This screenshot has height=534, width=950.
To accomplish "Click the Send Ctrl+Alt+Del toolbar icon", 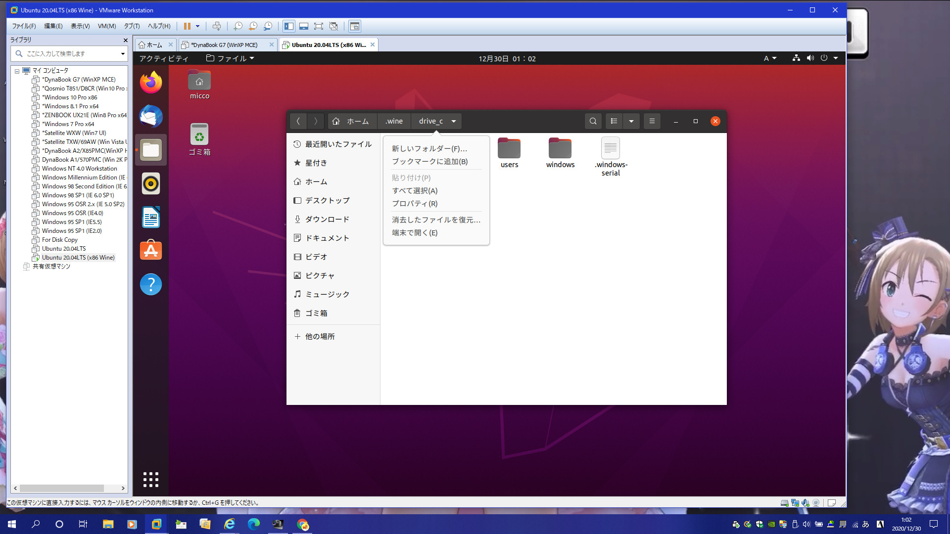I will click(216, 26).
